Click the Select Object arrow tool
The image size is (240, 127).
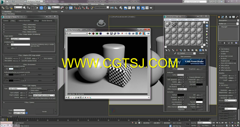[x=25, y=8]
